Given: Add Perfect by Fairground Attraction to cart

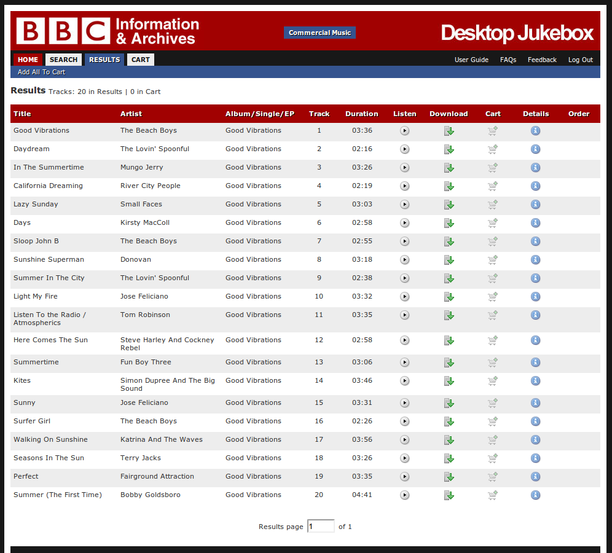Looking at the screenshot, I should (x=493, y=477).
